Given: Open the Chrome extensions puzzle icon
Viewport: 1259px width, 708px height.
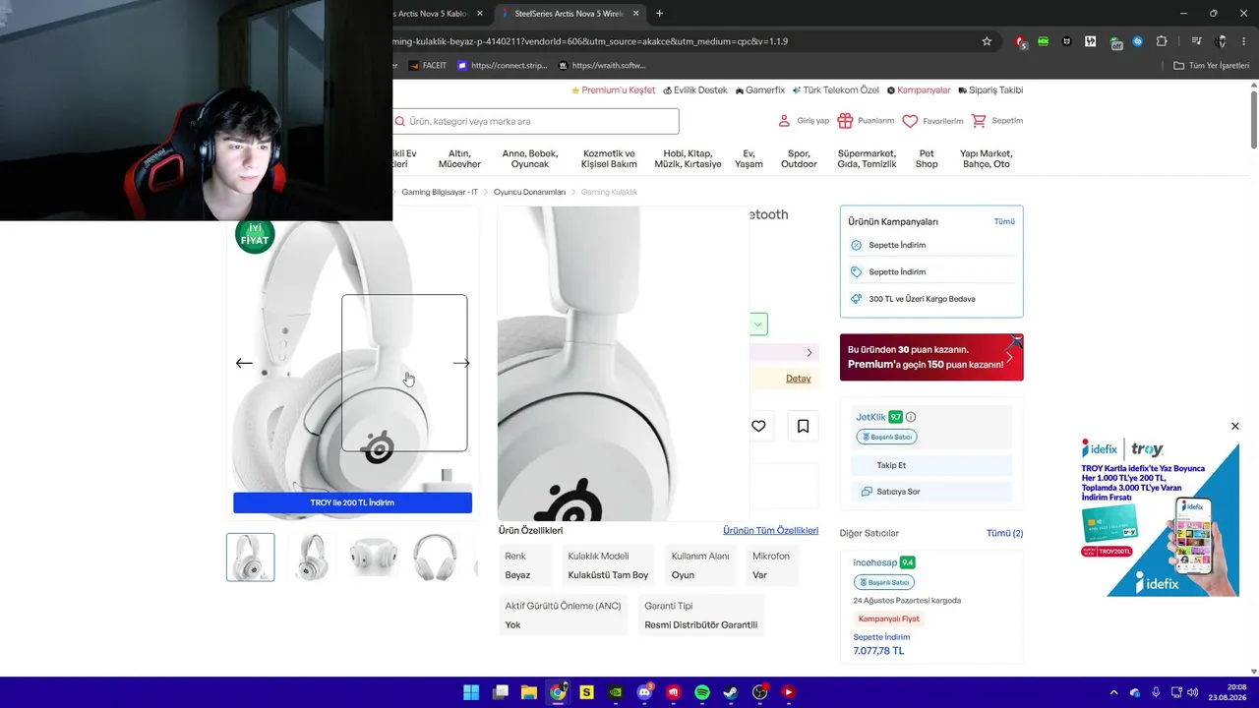Looking at the screenshot, I should coord(1162,41).
